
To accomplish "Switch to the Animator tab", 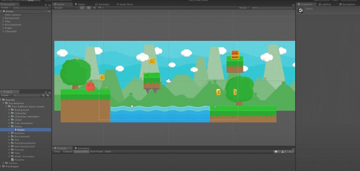I will tap(103, 4).
